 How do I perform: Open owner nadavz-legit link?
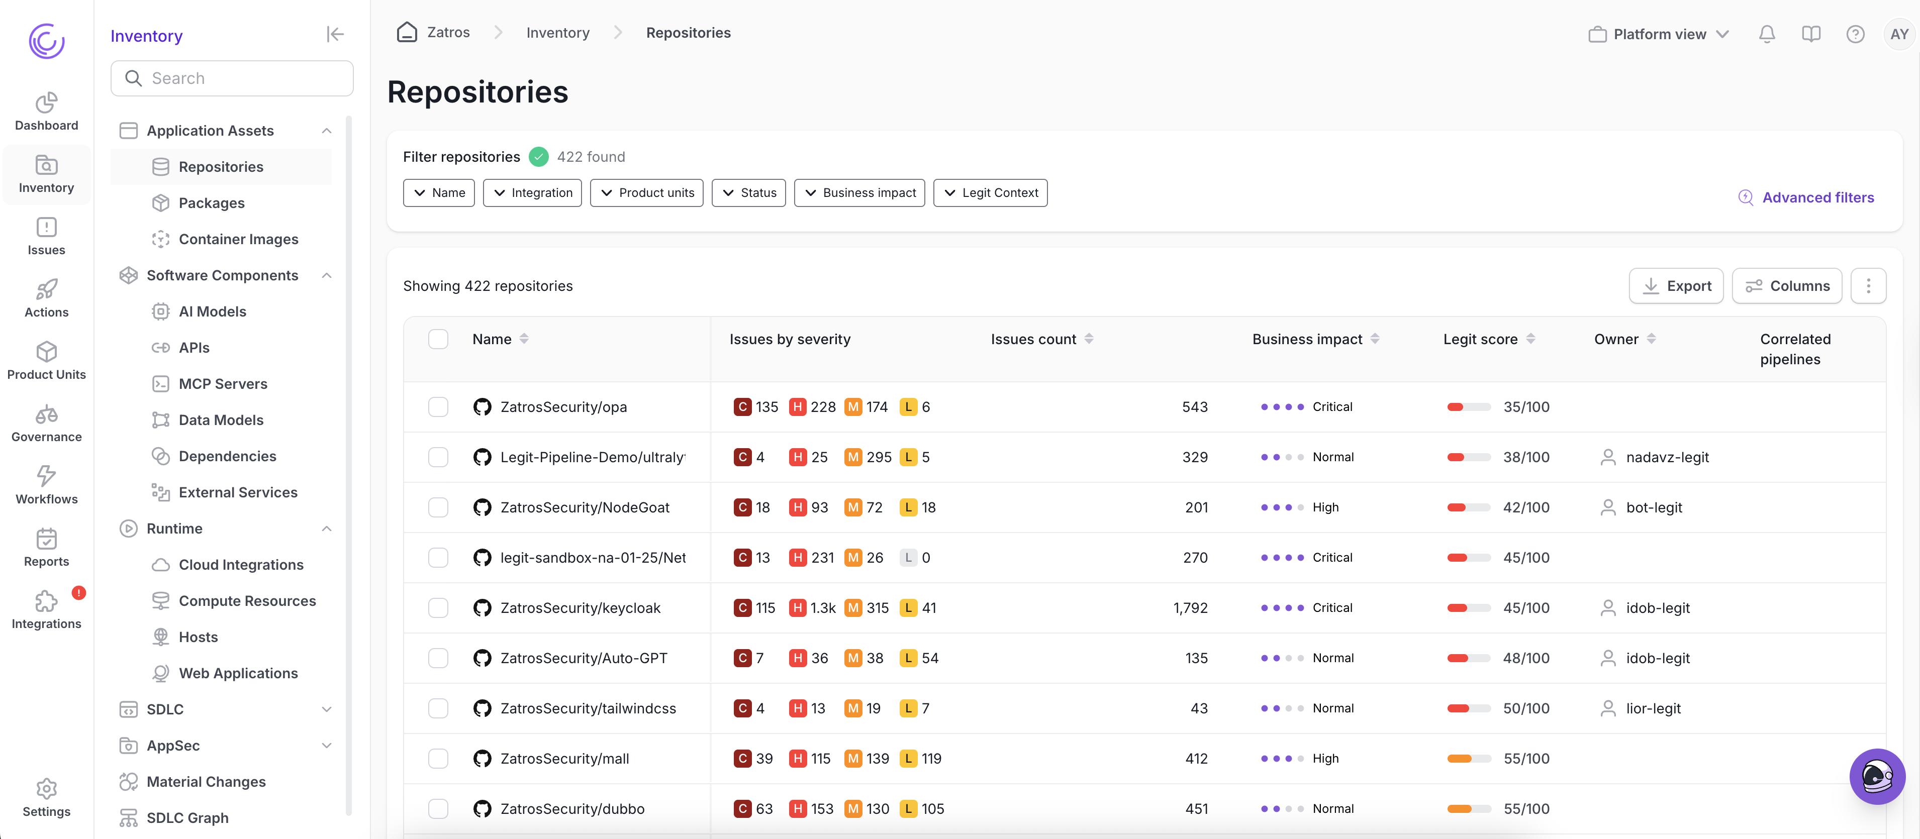[x=1667, y=457]
